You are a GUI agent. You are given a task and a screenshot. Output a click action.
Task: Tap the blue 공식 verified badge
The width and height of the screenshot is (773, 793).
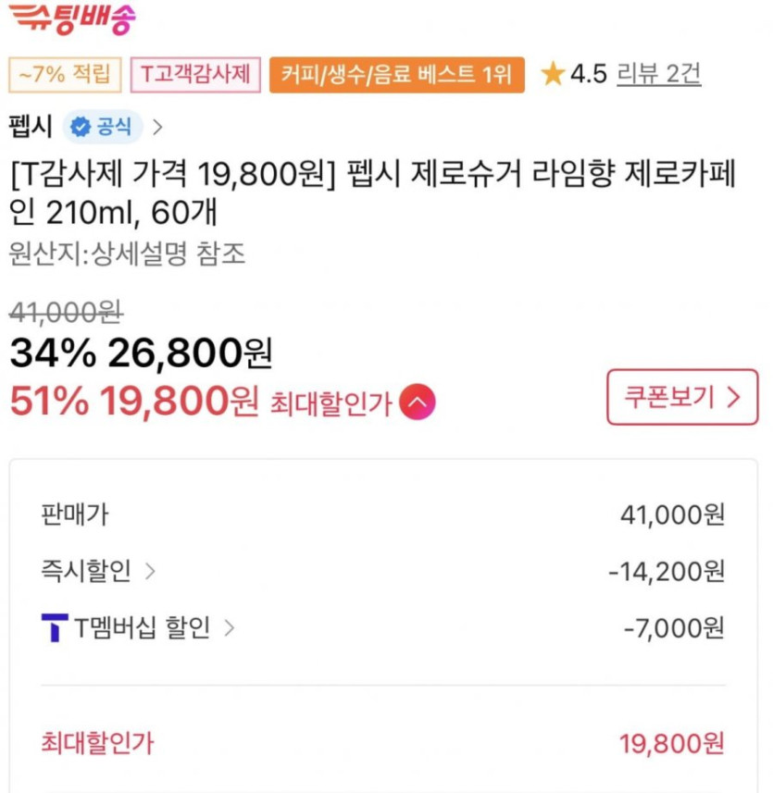pyautogui.click(x=103, y=127)
